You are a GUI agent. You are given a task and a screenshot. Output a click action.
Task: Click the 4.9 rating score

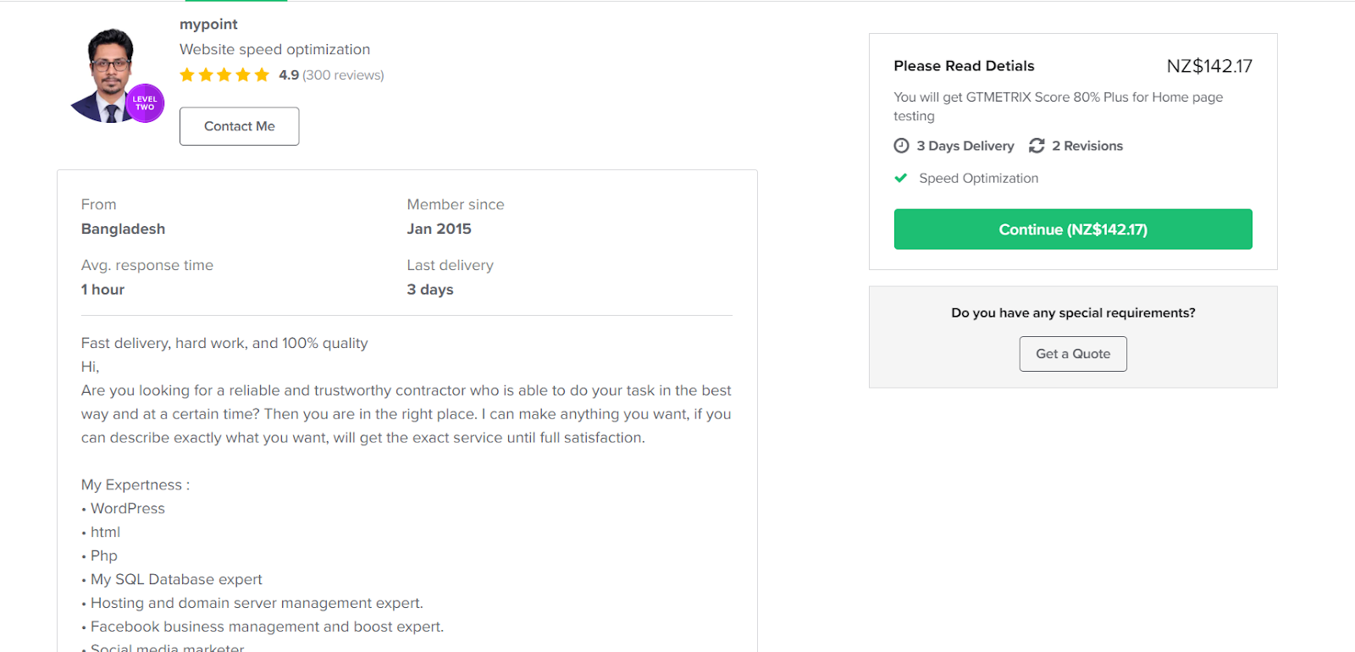click(289, 75)
